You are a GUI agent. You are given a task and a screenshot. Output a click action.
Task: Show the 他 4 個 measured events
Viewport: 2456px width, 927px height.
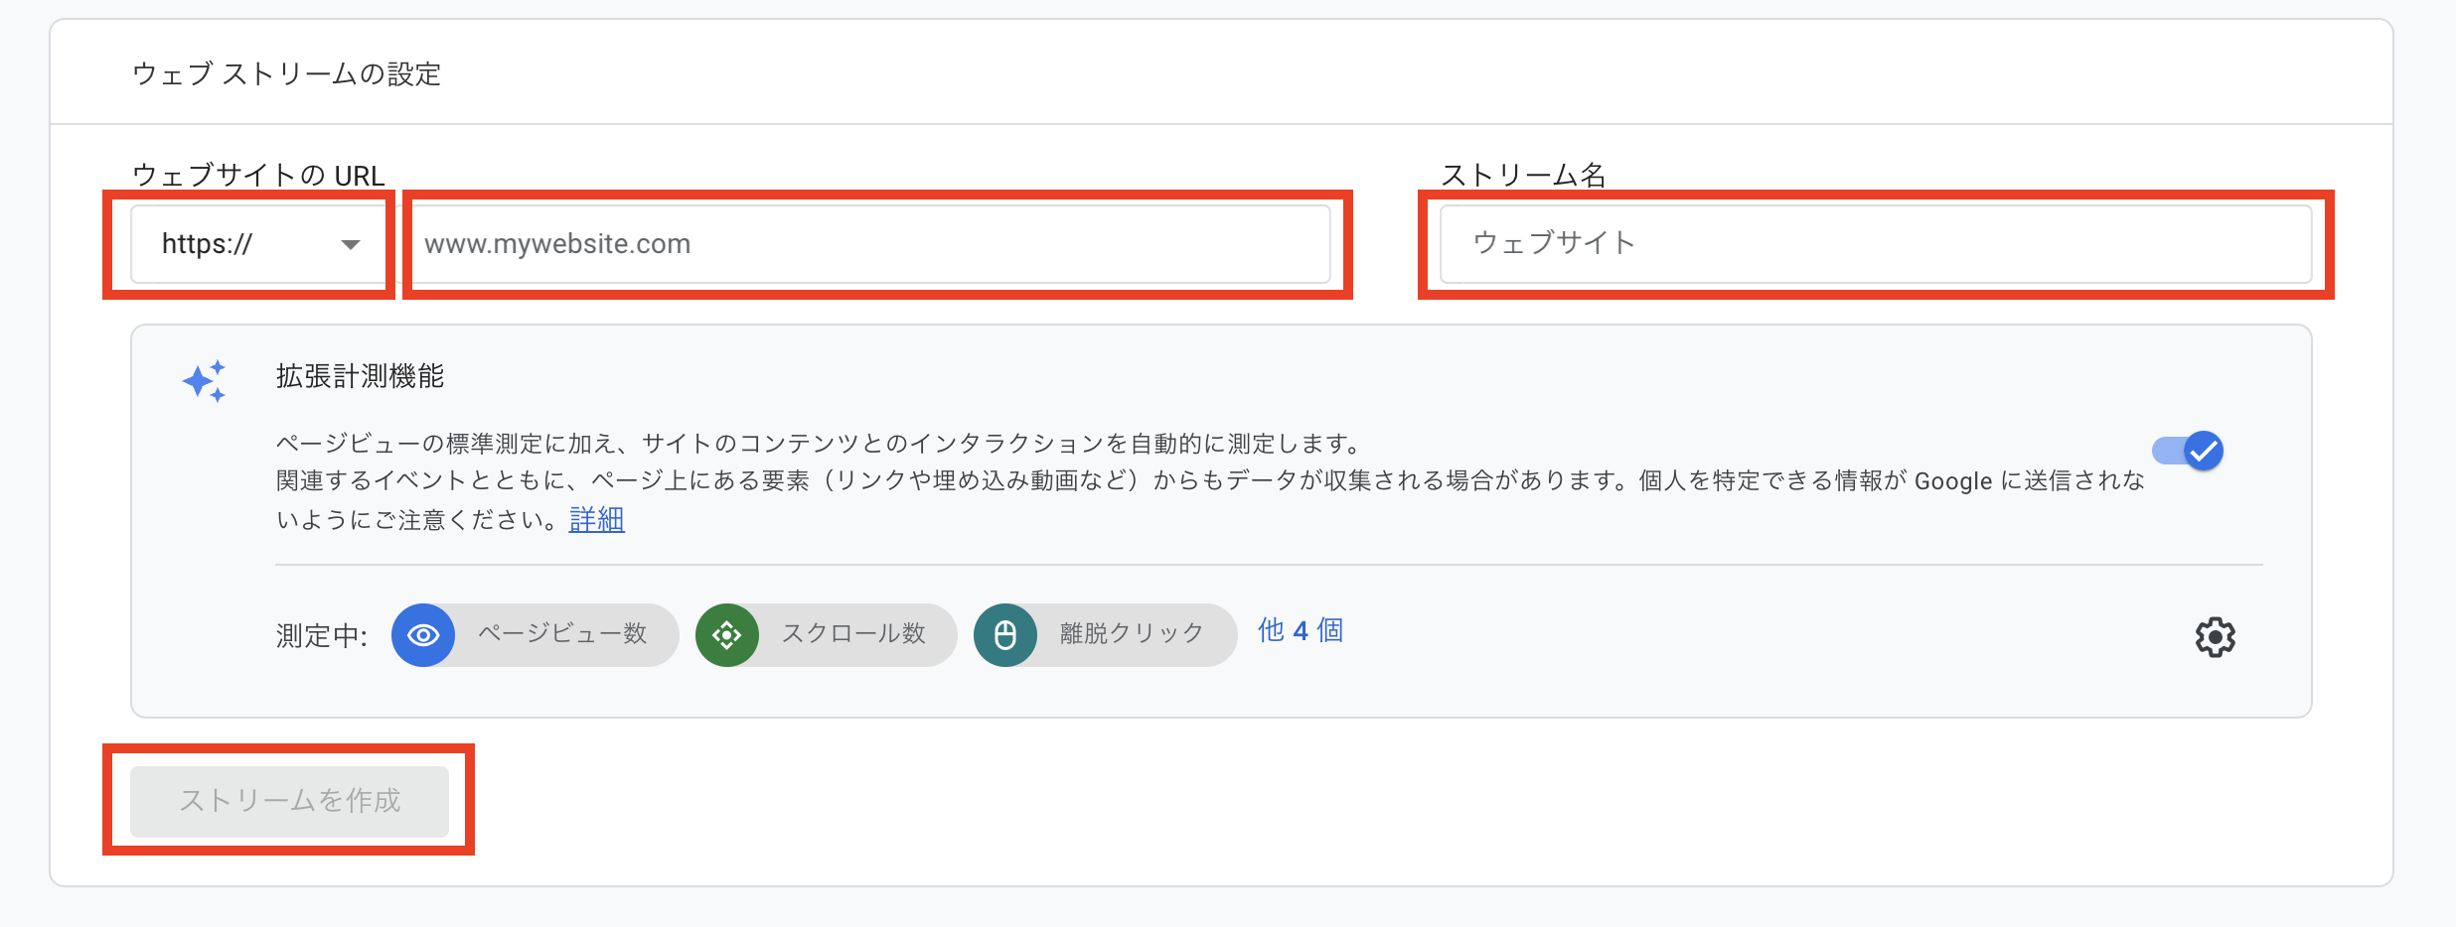click(1301, 630)
